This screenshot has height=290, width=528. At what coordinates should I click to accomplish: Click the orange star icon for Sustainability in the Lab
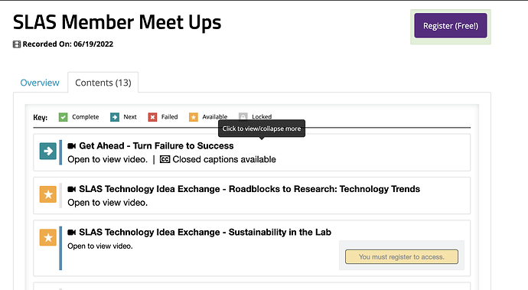47,237
